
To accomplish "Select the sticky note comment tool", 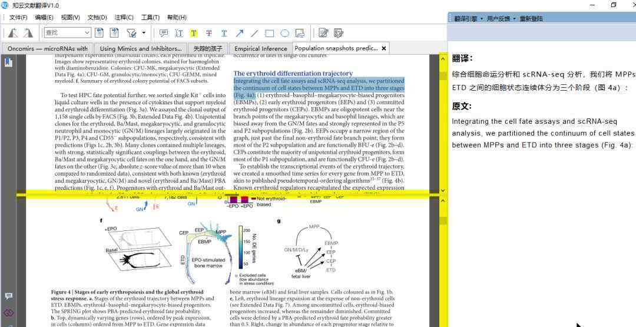I will pyautogui.click(x=164, y=33).
